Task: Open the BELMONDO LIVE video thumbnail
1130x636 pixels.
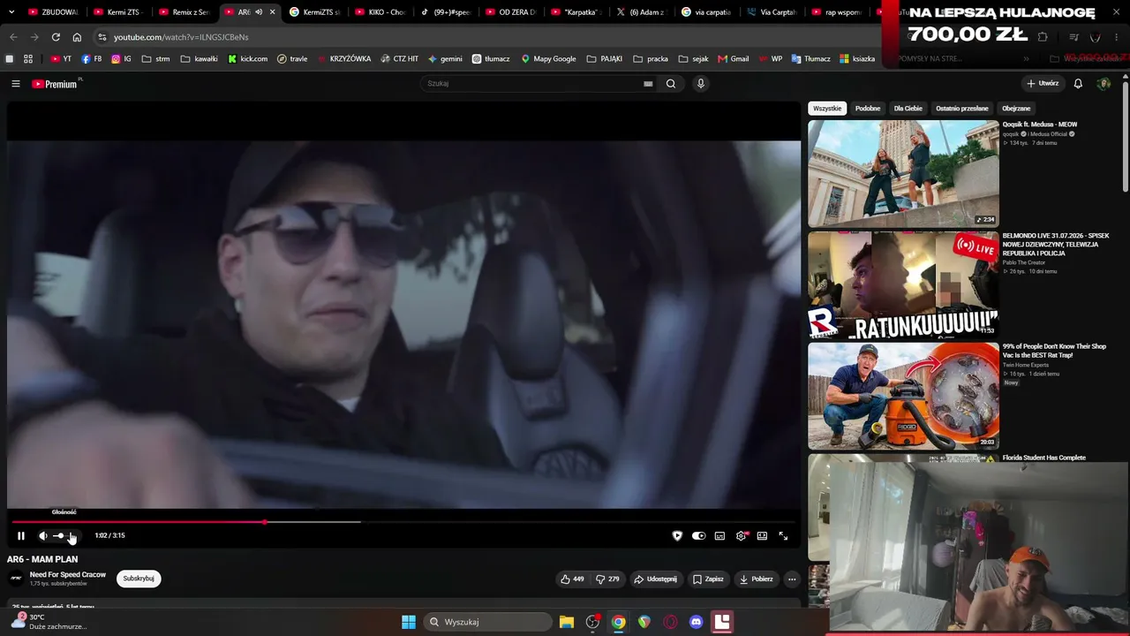Action: coord(903,285)
